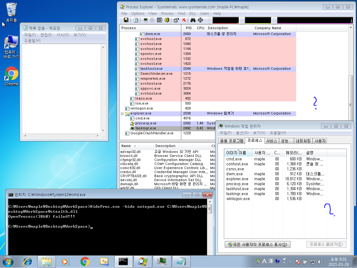Toggle the lower pane view icon

(x=160, y=20)
